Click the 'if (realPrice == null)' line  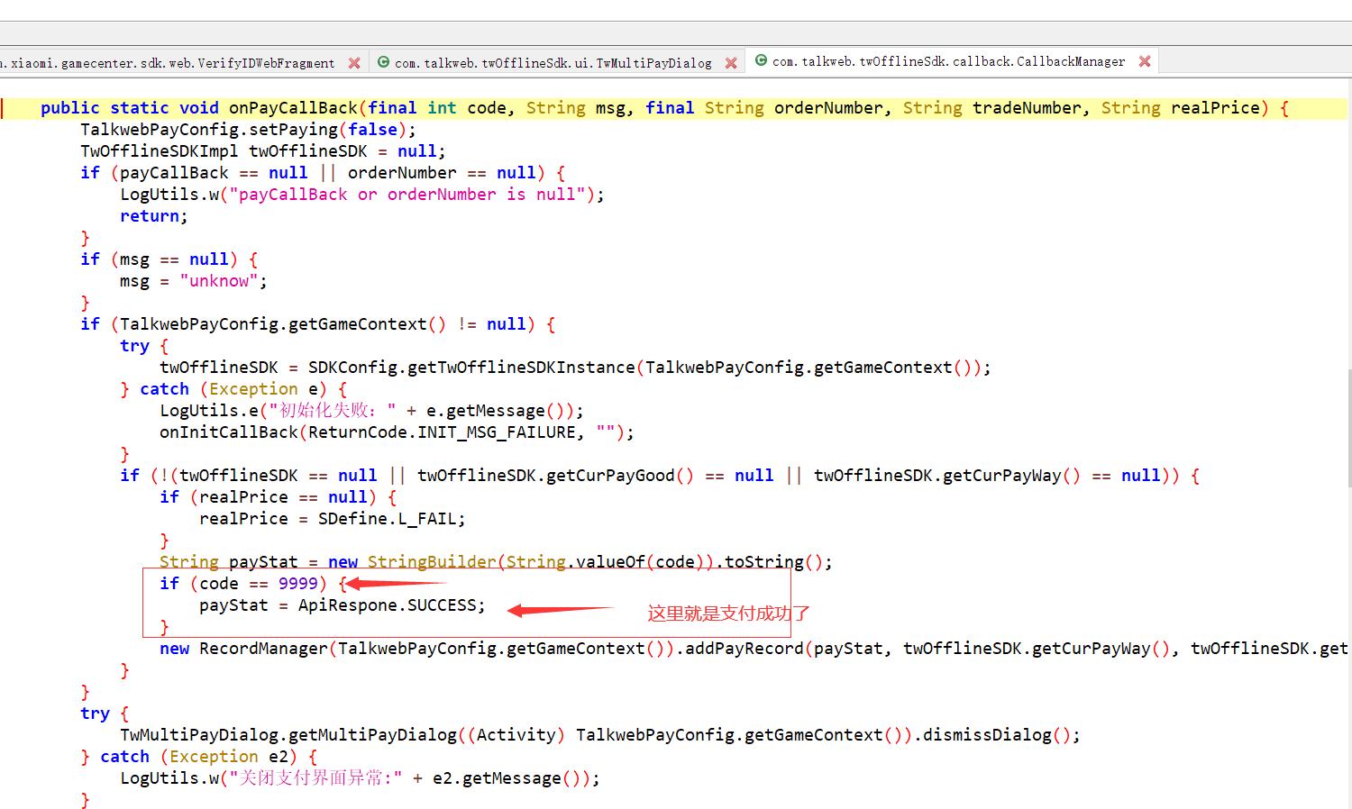click(279, 497)
